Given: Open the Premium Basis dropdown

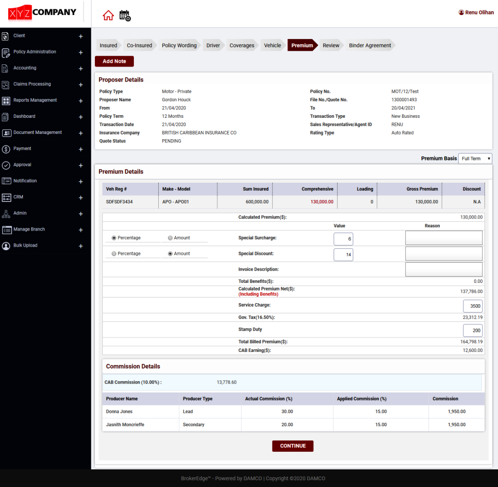Looking at the screenshot, I should [475, 158].
